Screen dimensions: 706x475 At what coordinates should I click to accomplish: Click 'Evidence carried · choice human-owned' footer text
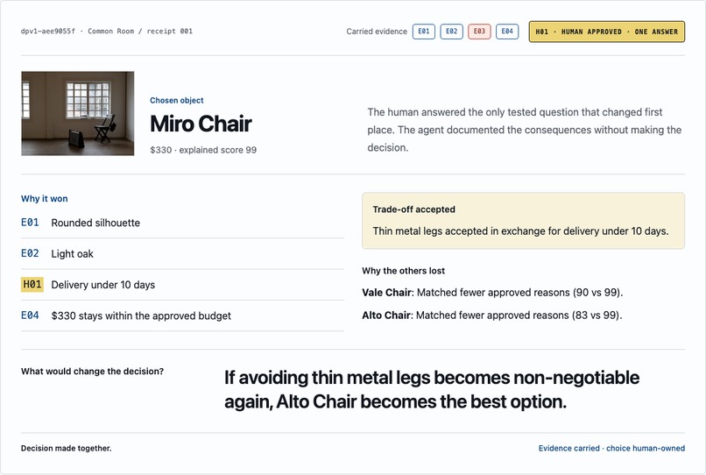coord(611,449)
